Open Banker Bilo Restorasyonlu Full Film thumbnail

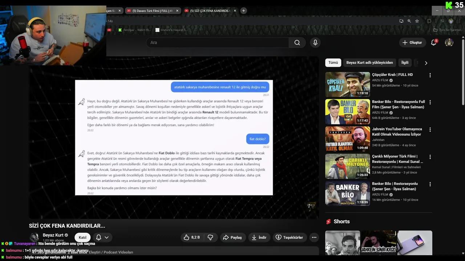point(347,112)
